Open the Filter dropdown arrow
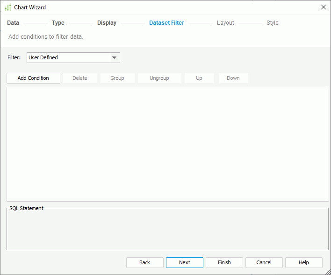The height and width of the screenshot is (275, 331). (x=114, y=57)
